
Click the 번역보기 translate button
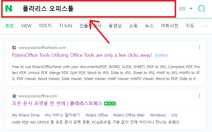coord(162,55)
